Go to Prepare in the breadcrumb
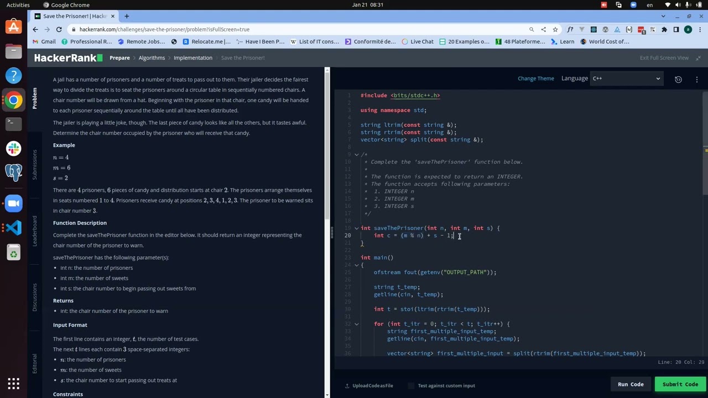 (119, 57)
